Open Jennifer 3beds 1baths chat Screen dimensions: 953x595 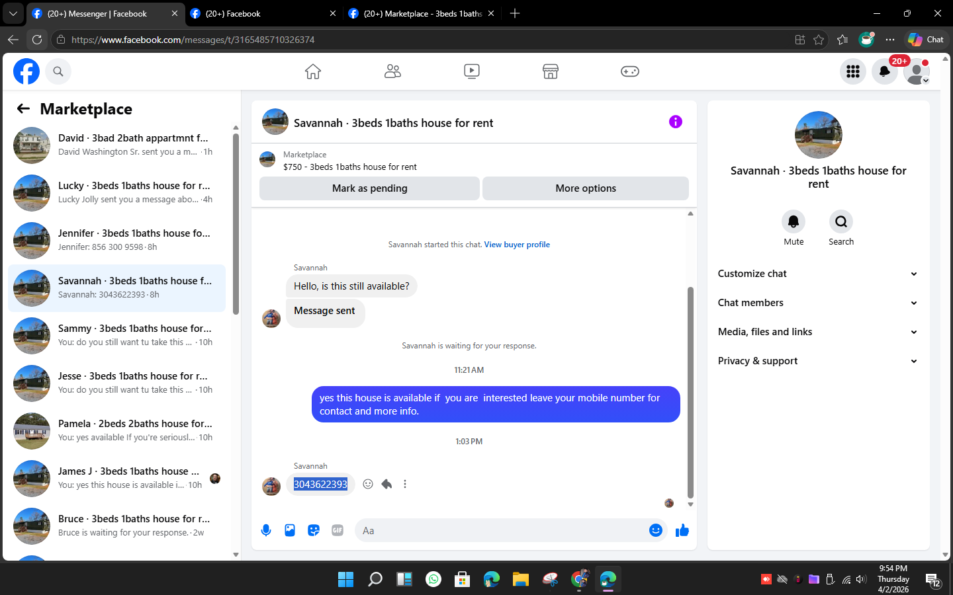tap(116, 241)
